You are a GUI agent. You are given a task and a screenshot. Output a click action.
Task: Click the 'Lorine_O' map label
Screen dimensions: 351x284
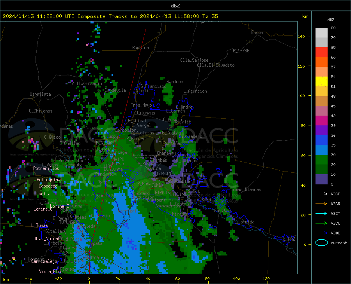43,209
